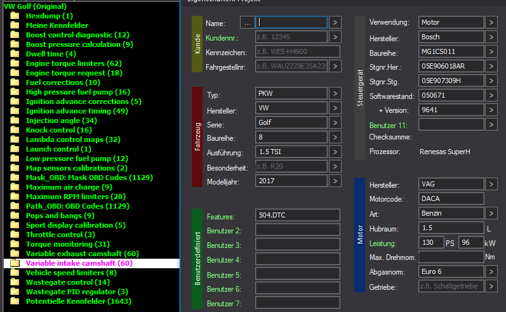Select VW Golf (Original) root node

point(35,6)
